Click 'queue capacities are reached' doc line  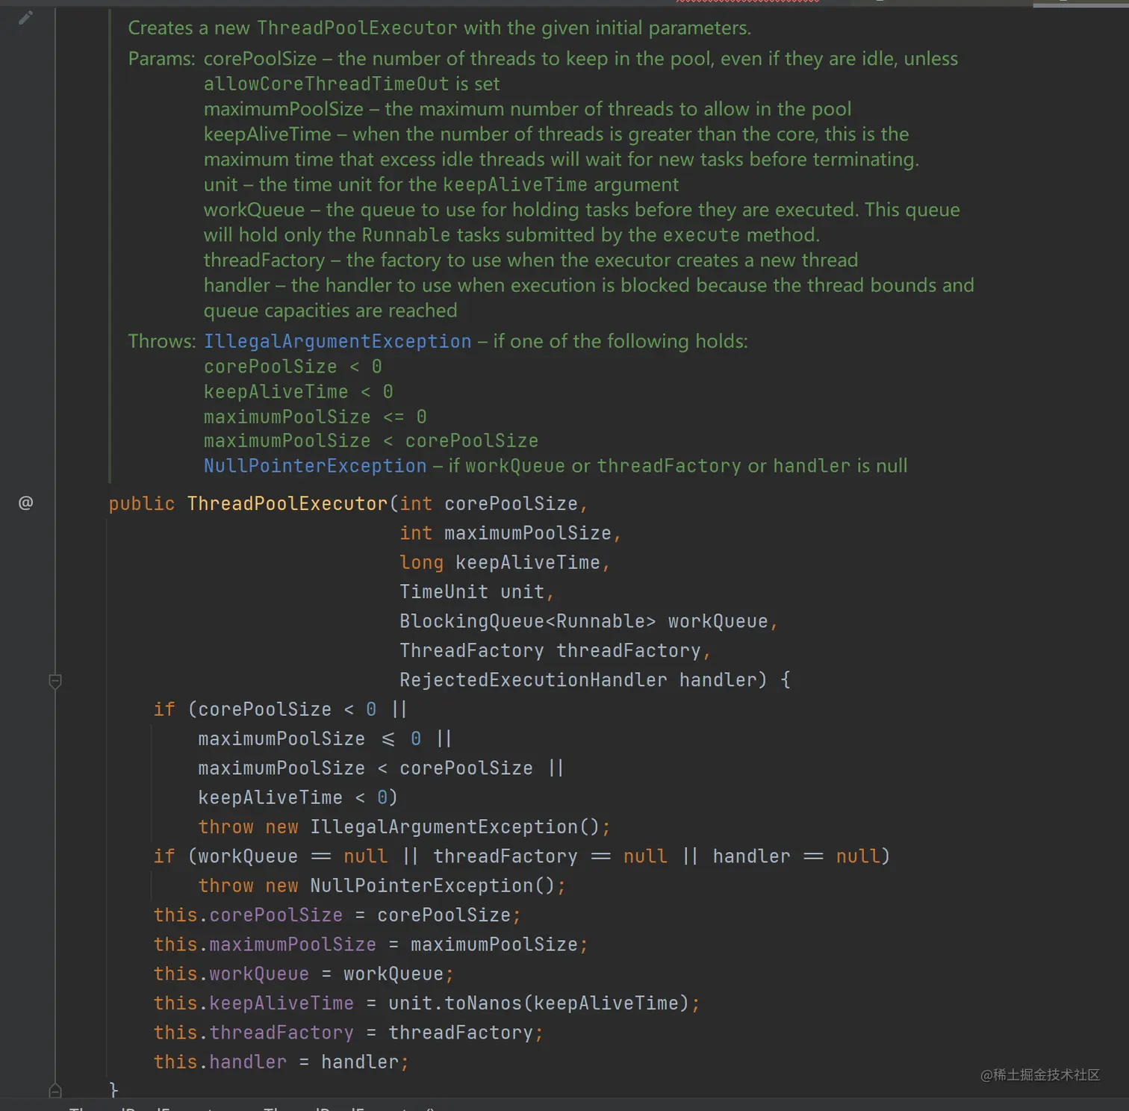click(330, 311)
